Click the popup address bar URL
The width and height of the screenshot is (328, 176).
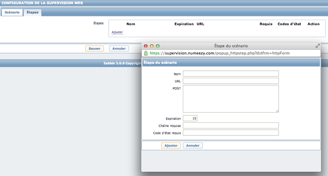tap(220, 53)
